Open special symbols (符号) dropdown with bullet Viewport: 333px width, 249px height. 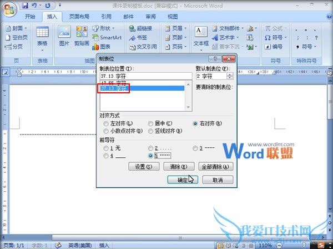[306, 47]
